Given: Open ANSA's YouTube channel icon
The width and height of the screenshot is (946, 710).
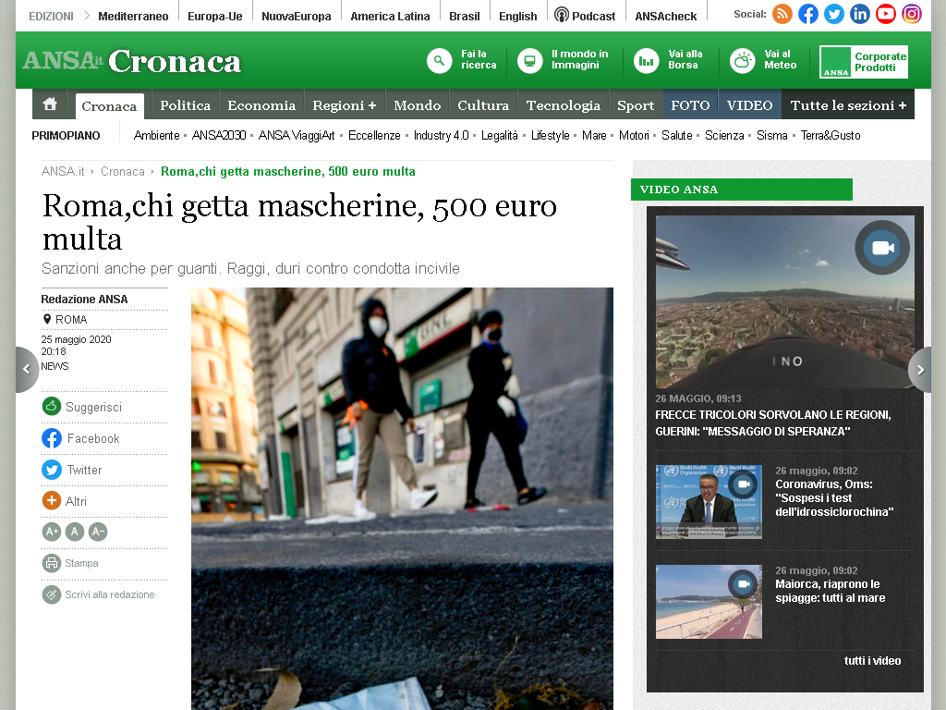Looking at the screenshot, I should [886, 14].
